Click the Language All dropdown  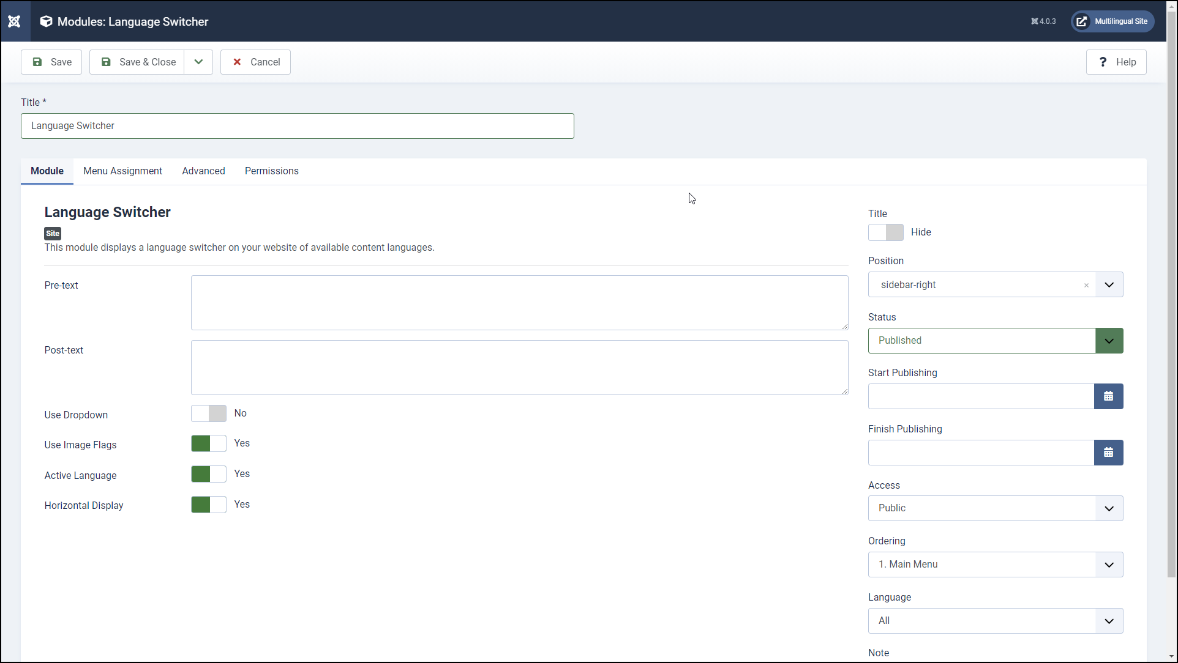coord(995,621)
